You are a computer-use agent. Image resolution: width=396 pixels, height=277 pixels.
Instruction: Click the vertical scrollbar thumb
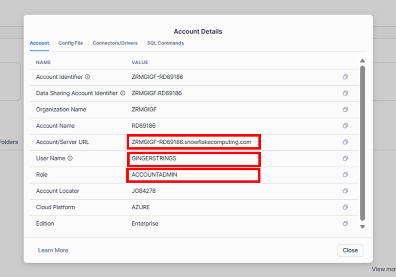click(362, 143)
